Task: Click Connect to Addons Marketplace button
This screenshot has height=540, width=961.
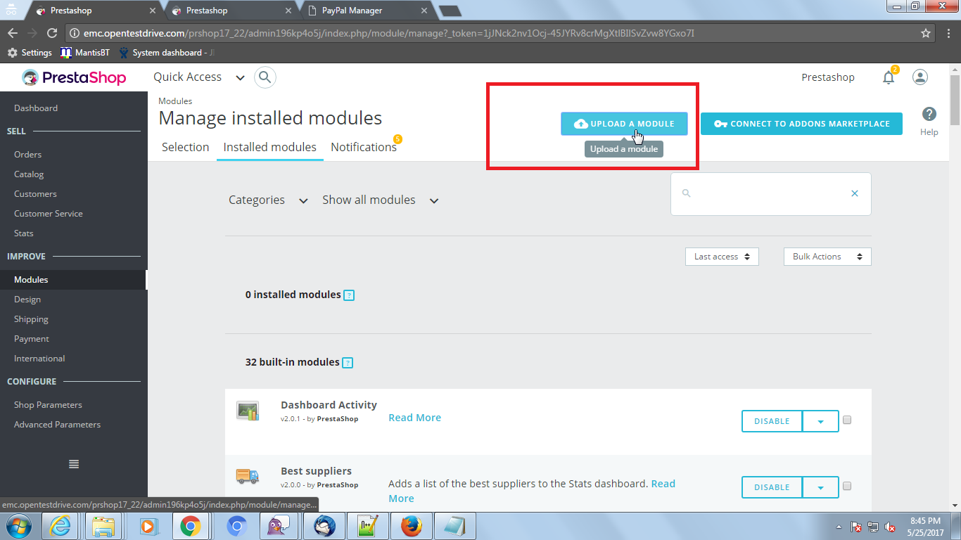Action: 801,124
